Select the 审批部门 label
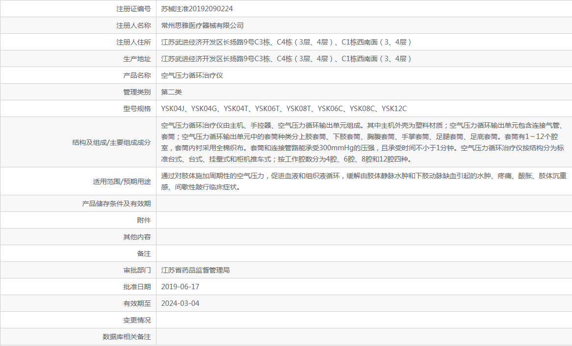This screenshot has height=346, width=572. click(x=137, y=270)
